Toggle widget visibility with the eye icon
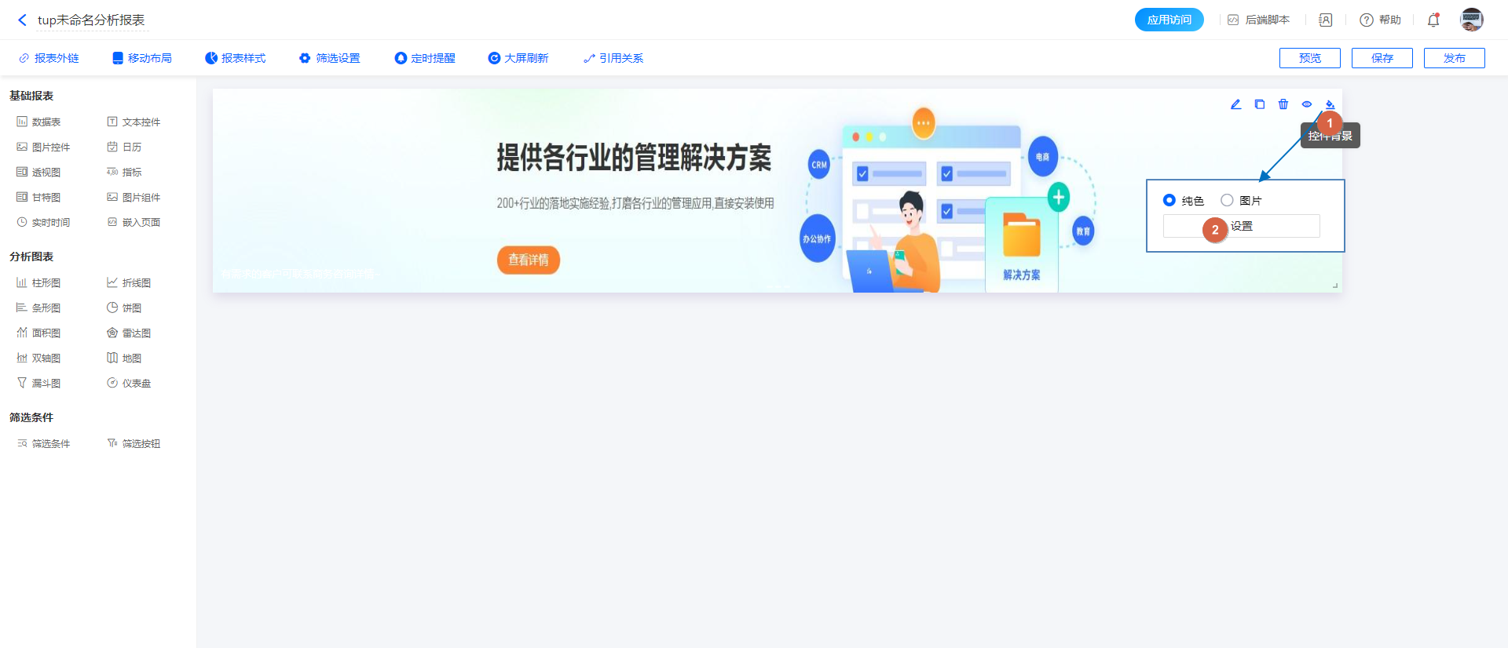Screen dimensions: 1508x648 (x=1306, y=104)
